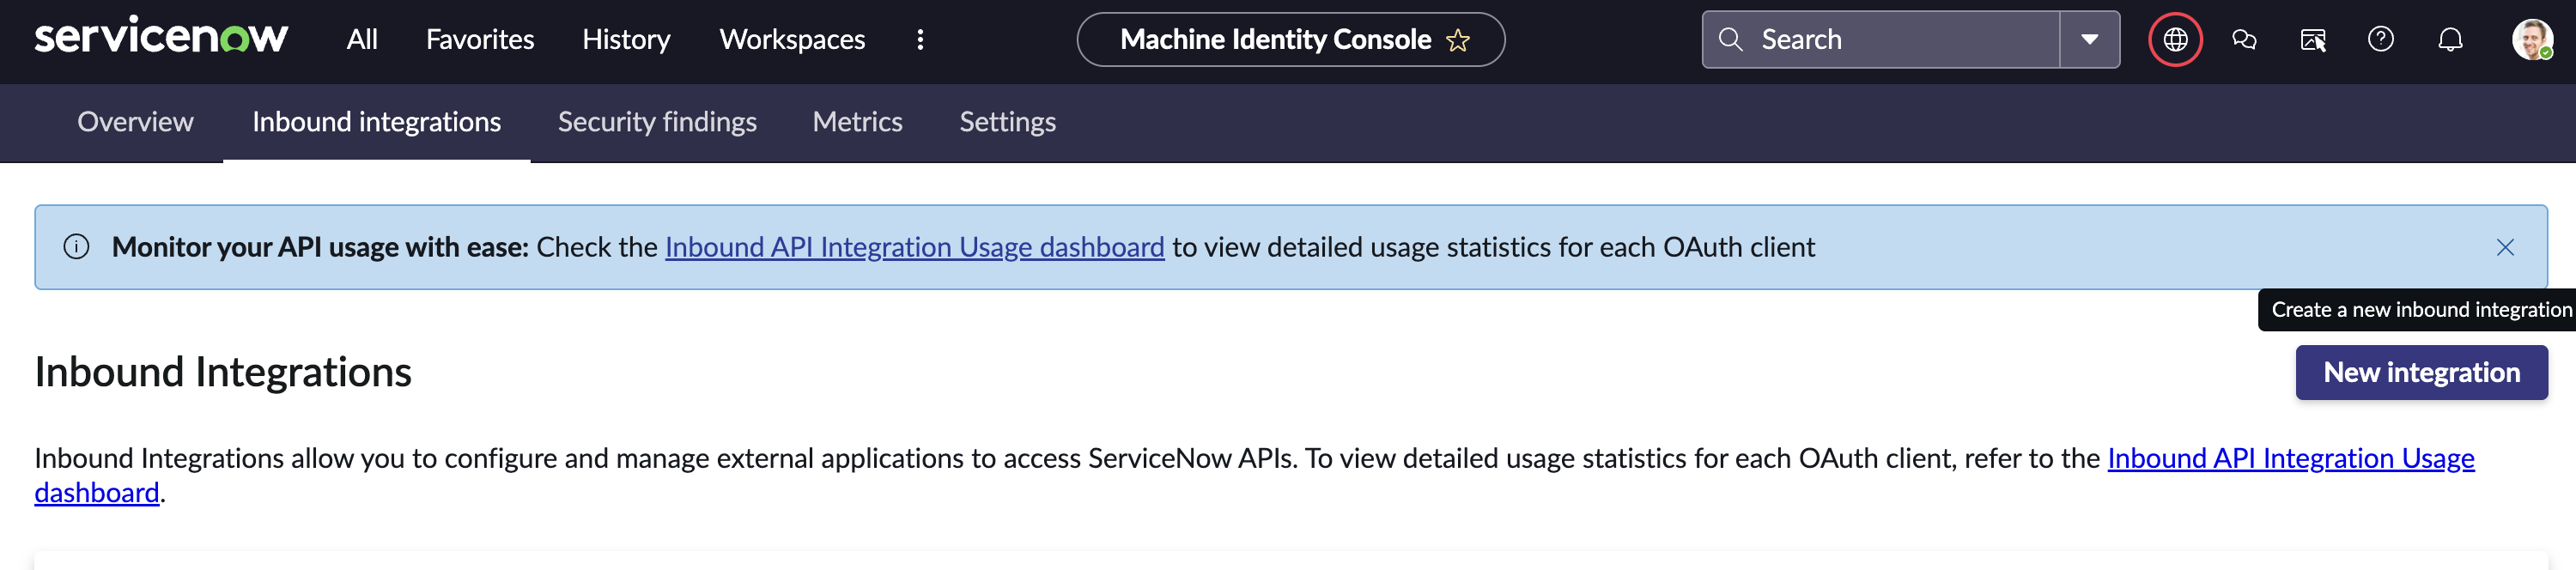2576x570 pixels.
Task: Click the accessibility preferences icon
Action: pos(2312,40)
